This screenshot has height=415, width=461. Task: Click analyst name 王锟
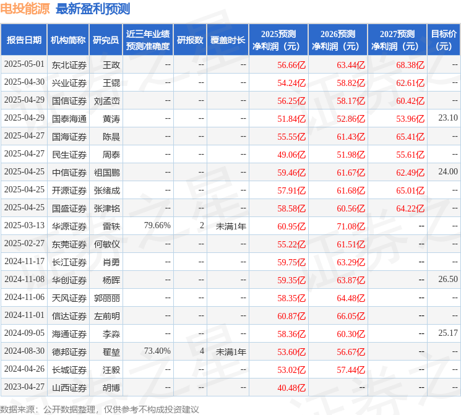[111, 83]
